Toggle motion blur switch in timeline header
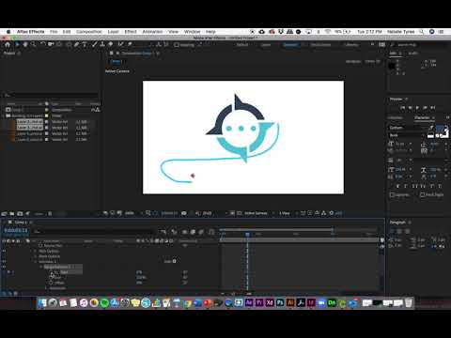Image resolution: width=451 pixels, height=338 pixels. 201,232
